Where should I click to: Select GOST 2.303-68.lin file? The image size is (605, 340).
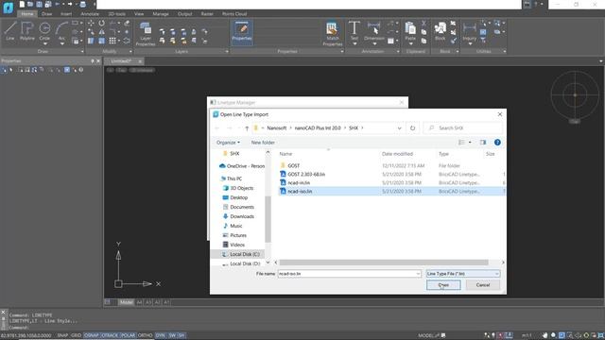coord(306,174)
